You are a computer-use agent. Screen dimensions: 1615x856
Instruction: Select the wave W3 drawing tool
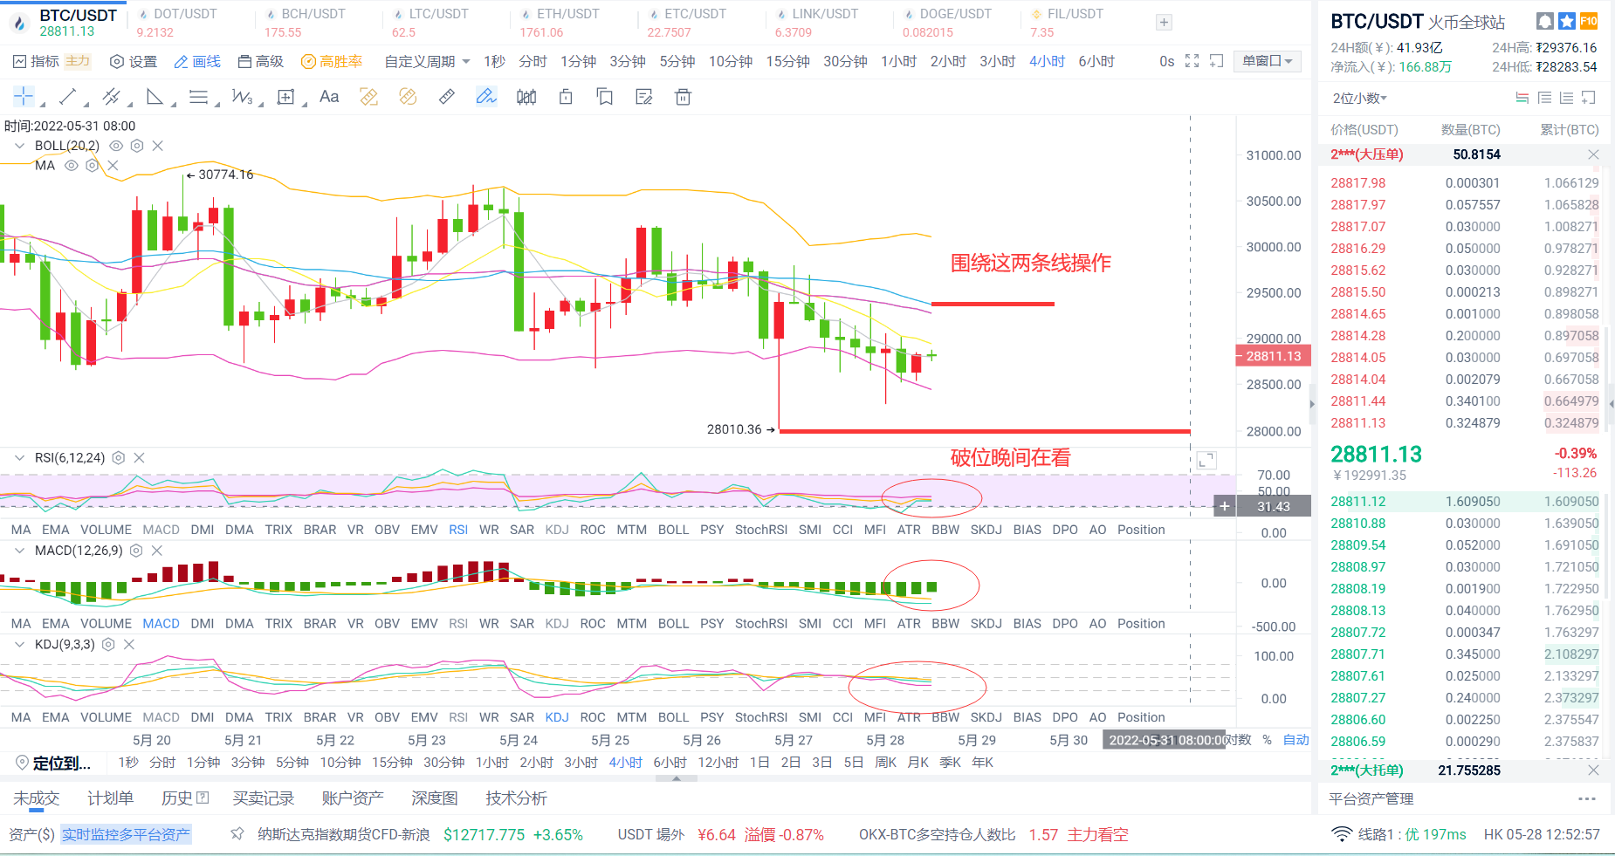tap(242, 97)
